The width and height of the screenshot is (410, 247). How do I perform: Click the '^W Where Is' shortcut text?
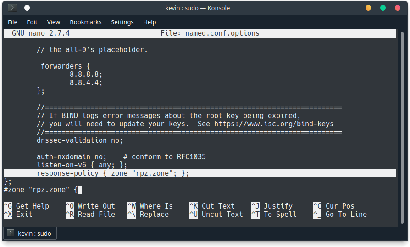coord(150,206)
